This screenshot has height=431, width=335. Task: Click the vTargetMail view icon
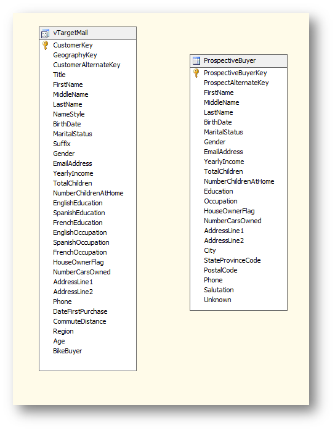45,33
